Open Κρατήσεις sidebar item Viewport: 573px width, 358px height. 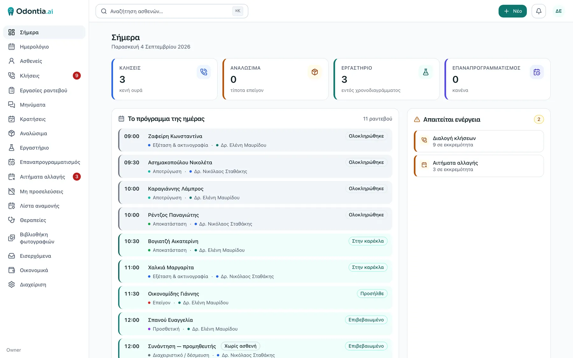click(x=44, y=119)
